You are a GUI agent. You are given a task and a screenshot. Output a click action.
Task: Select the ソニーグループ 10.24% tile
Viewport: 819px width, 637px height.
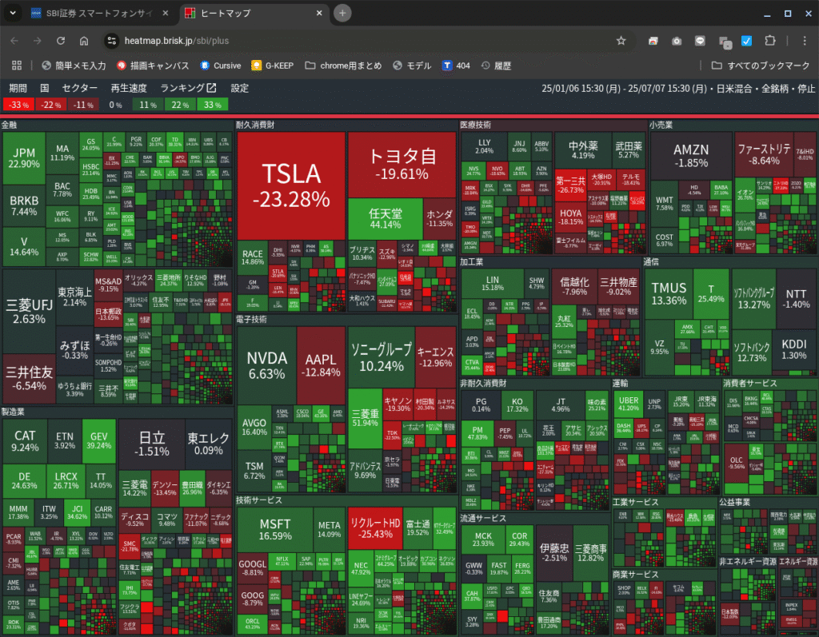click(382, 357)
